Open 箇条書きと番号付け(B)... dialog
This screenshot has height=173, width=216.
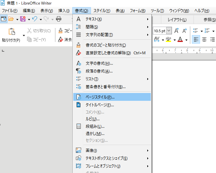coord(112,86)
